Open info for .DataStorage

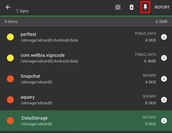coord(164,121)
